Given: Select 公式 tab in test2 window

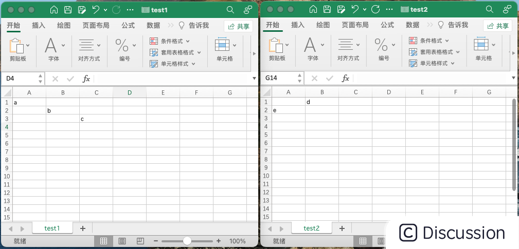Looking at the screenshot, I should 387,25.
